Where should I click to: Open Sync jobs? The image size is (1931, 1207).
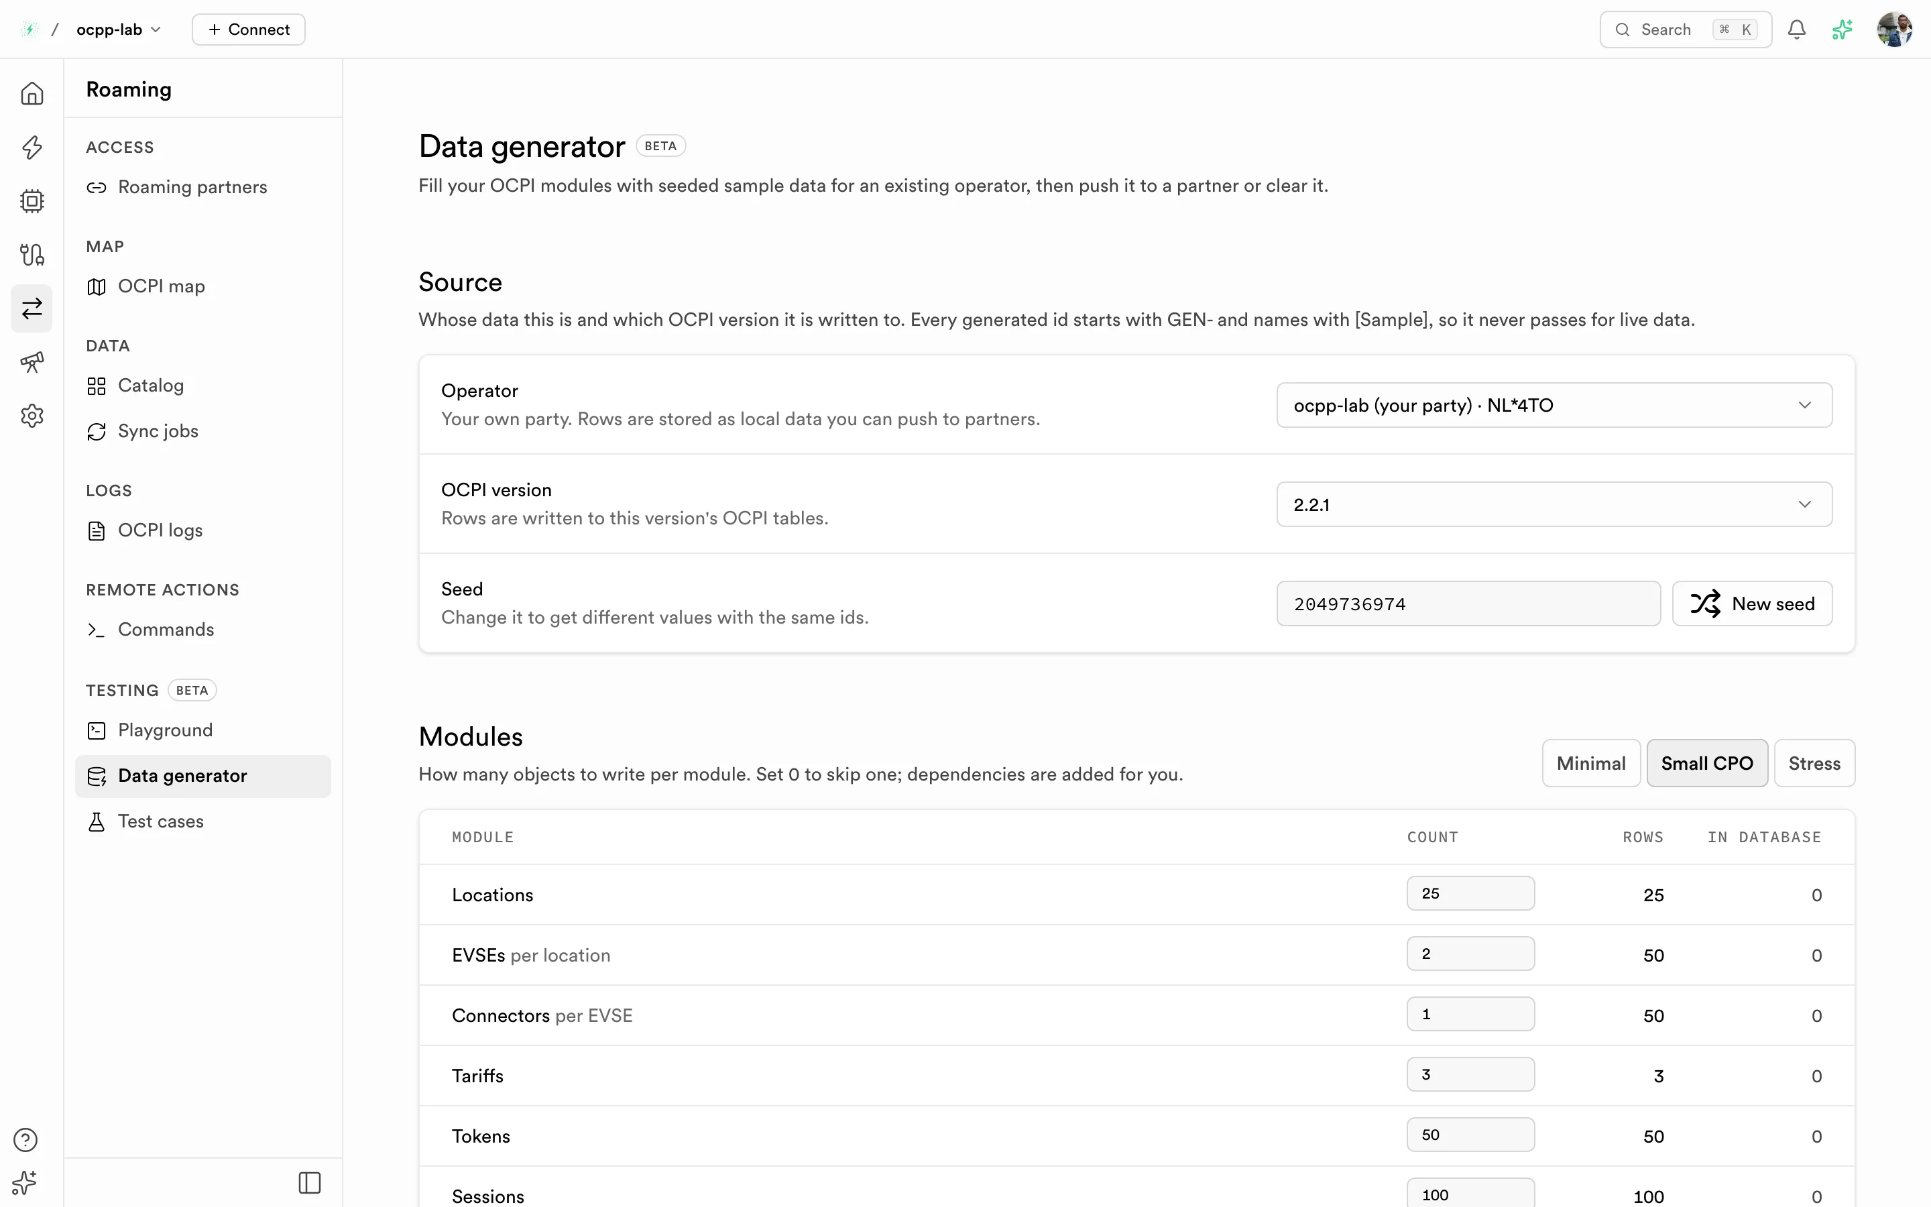[x=202, y=431]
